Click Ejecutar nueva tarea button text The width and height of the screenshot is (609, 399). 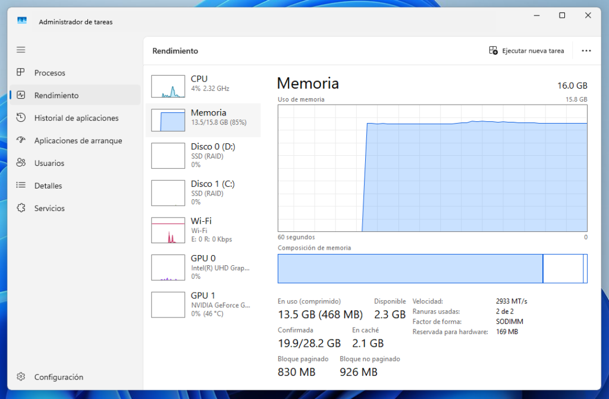[x=533, y=51]
